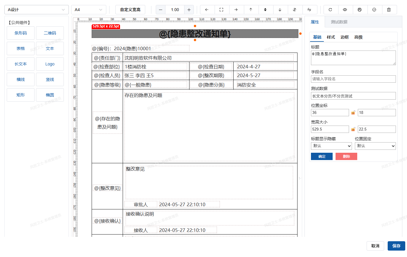Toggle the width-height size lock icon
The height and width of the screenshot is (257, 407).
[x=353, y=129]
